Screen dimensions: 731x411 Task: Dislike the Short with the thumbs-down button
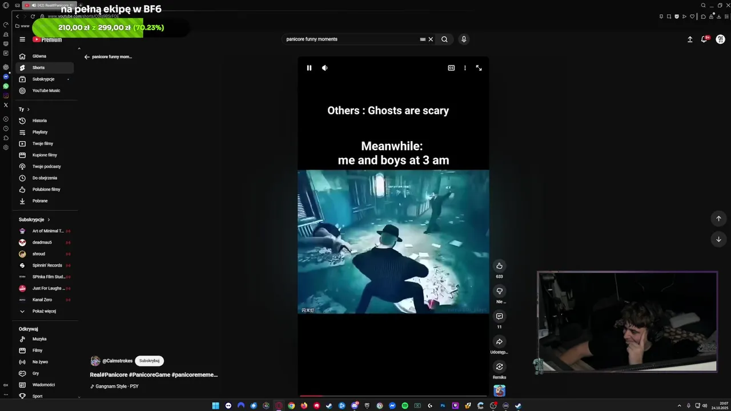(x=499, y=291)
